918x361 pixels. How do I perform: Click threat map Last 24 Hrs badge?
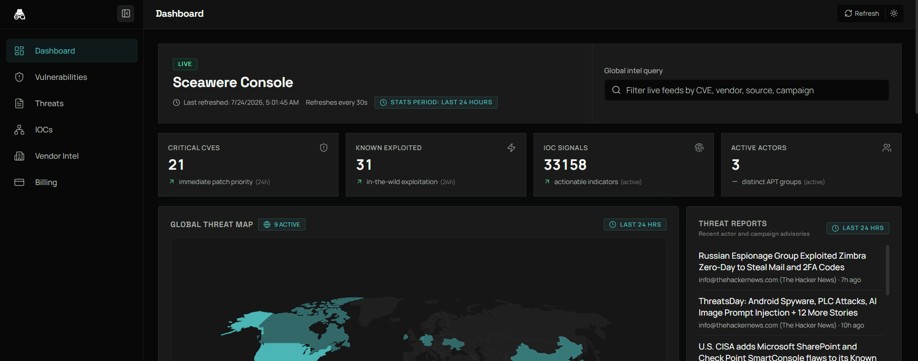pyautogui.click(x=635, y=224)
